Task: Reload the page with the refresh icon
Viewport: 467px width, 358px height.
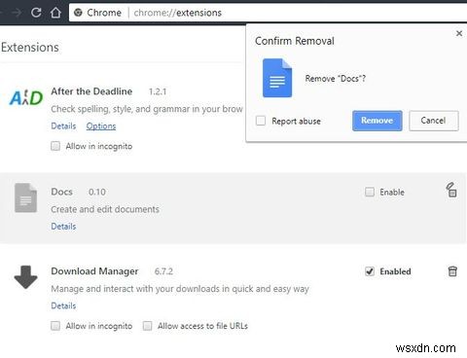Action: [36, 13]
